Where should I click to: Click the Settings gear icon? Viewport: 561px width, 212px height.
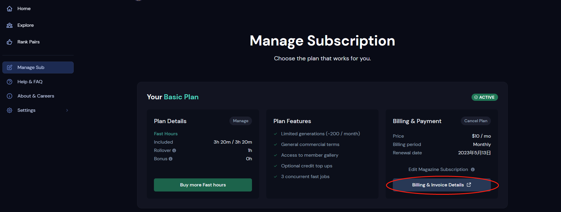[10, 110]
